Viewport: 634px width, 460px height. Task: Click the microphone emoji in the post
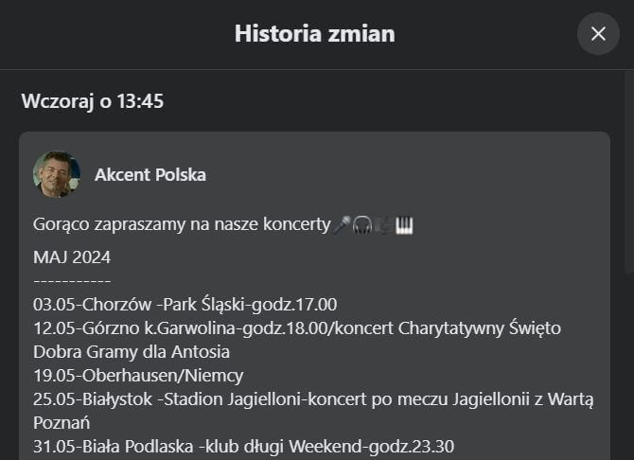[x=343, y=225]
